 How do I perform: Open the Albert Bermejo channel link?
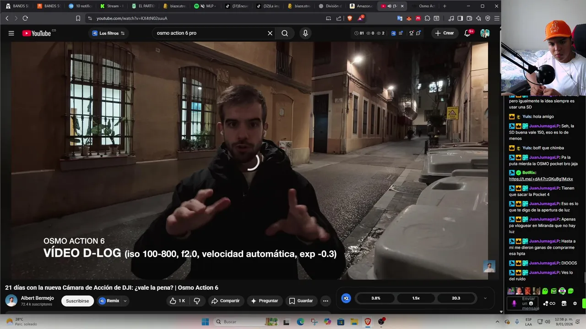tap(38, 298)
